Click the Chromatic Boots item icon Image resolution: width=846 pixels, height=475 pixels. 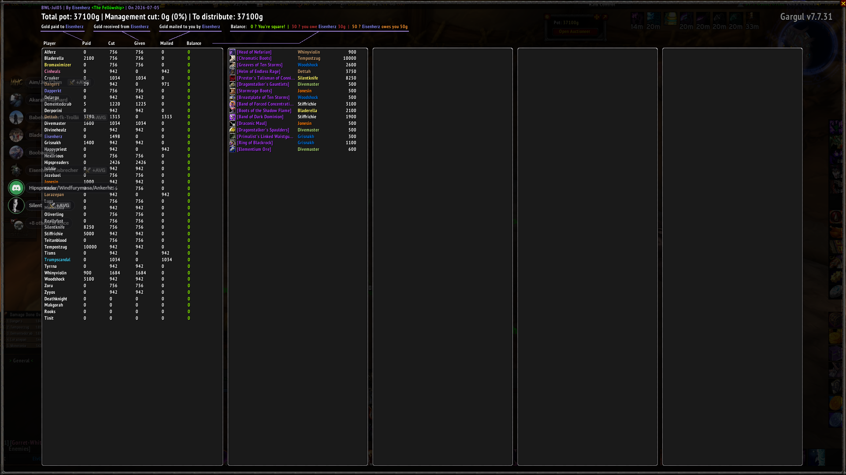(x=232, y=58)
